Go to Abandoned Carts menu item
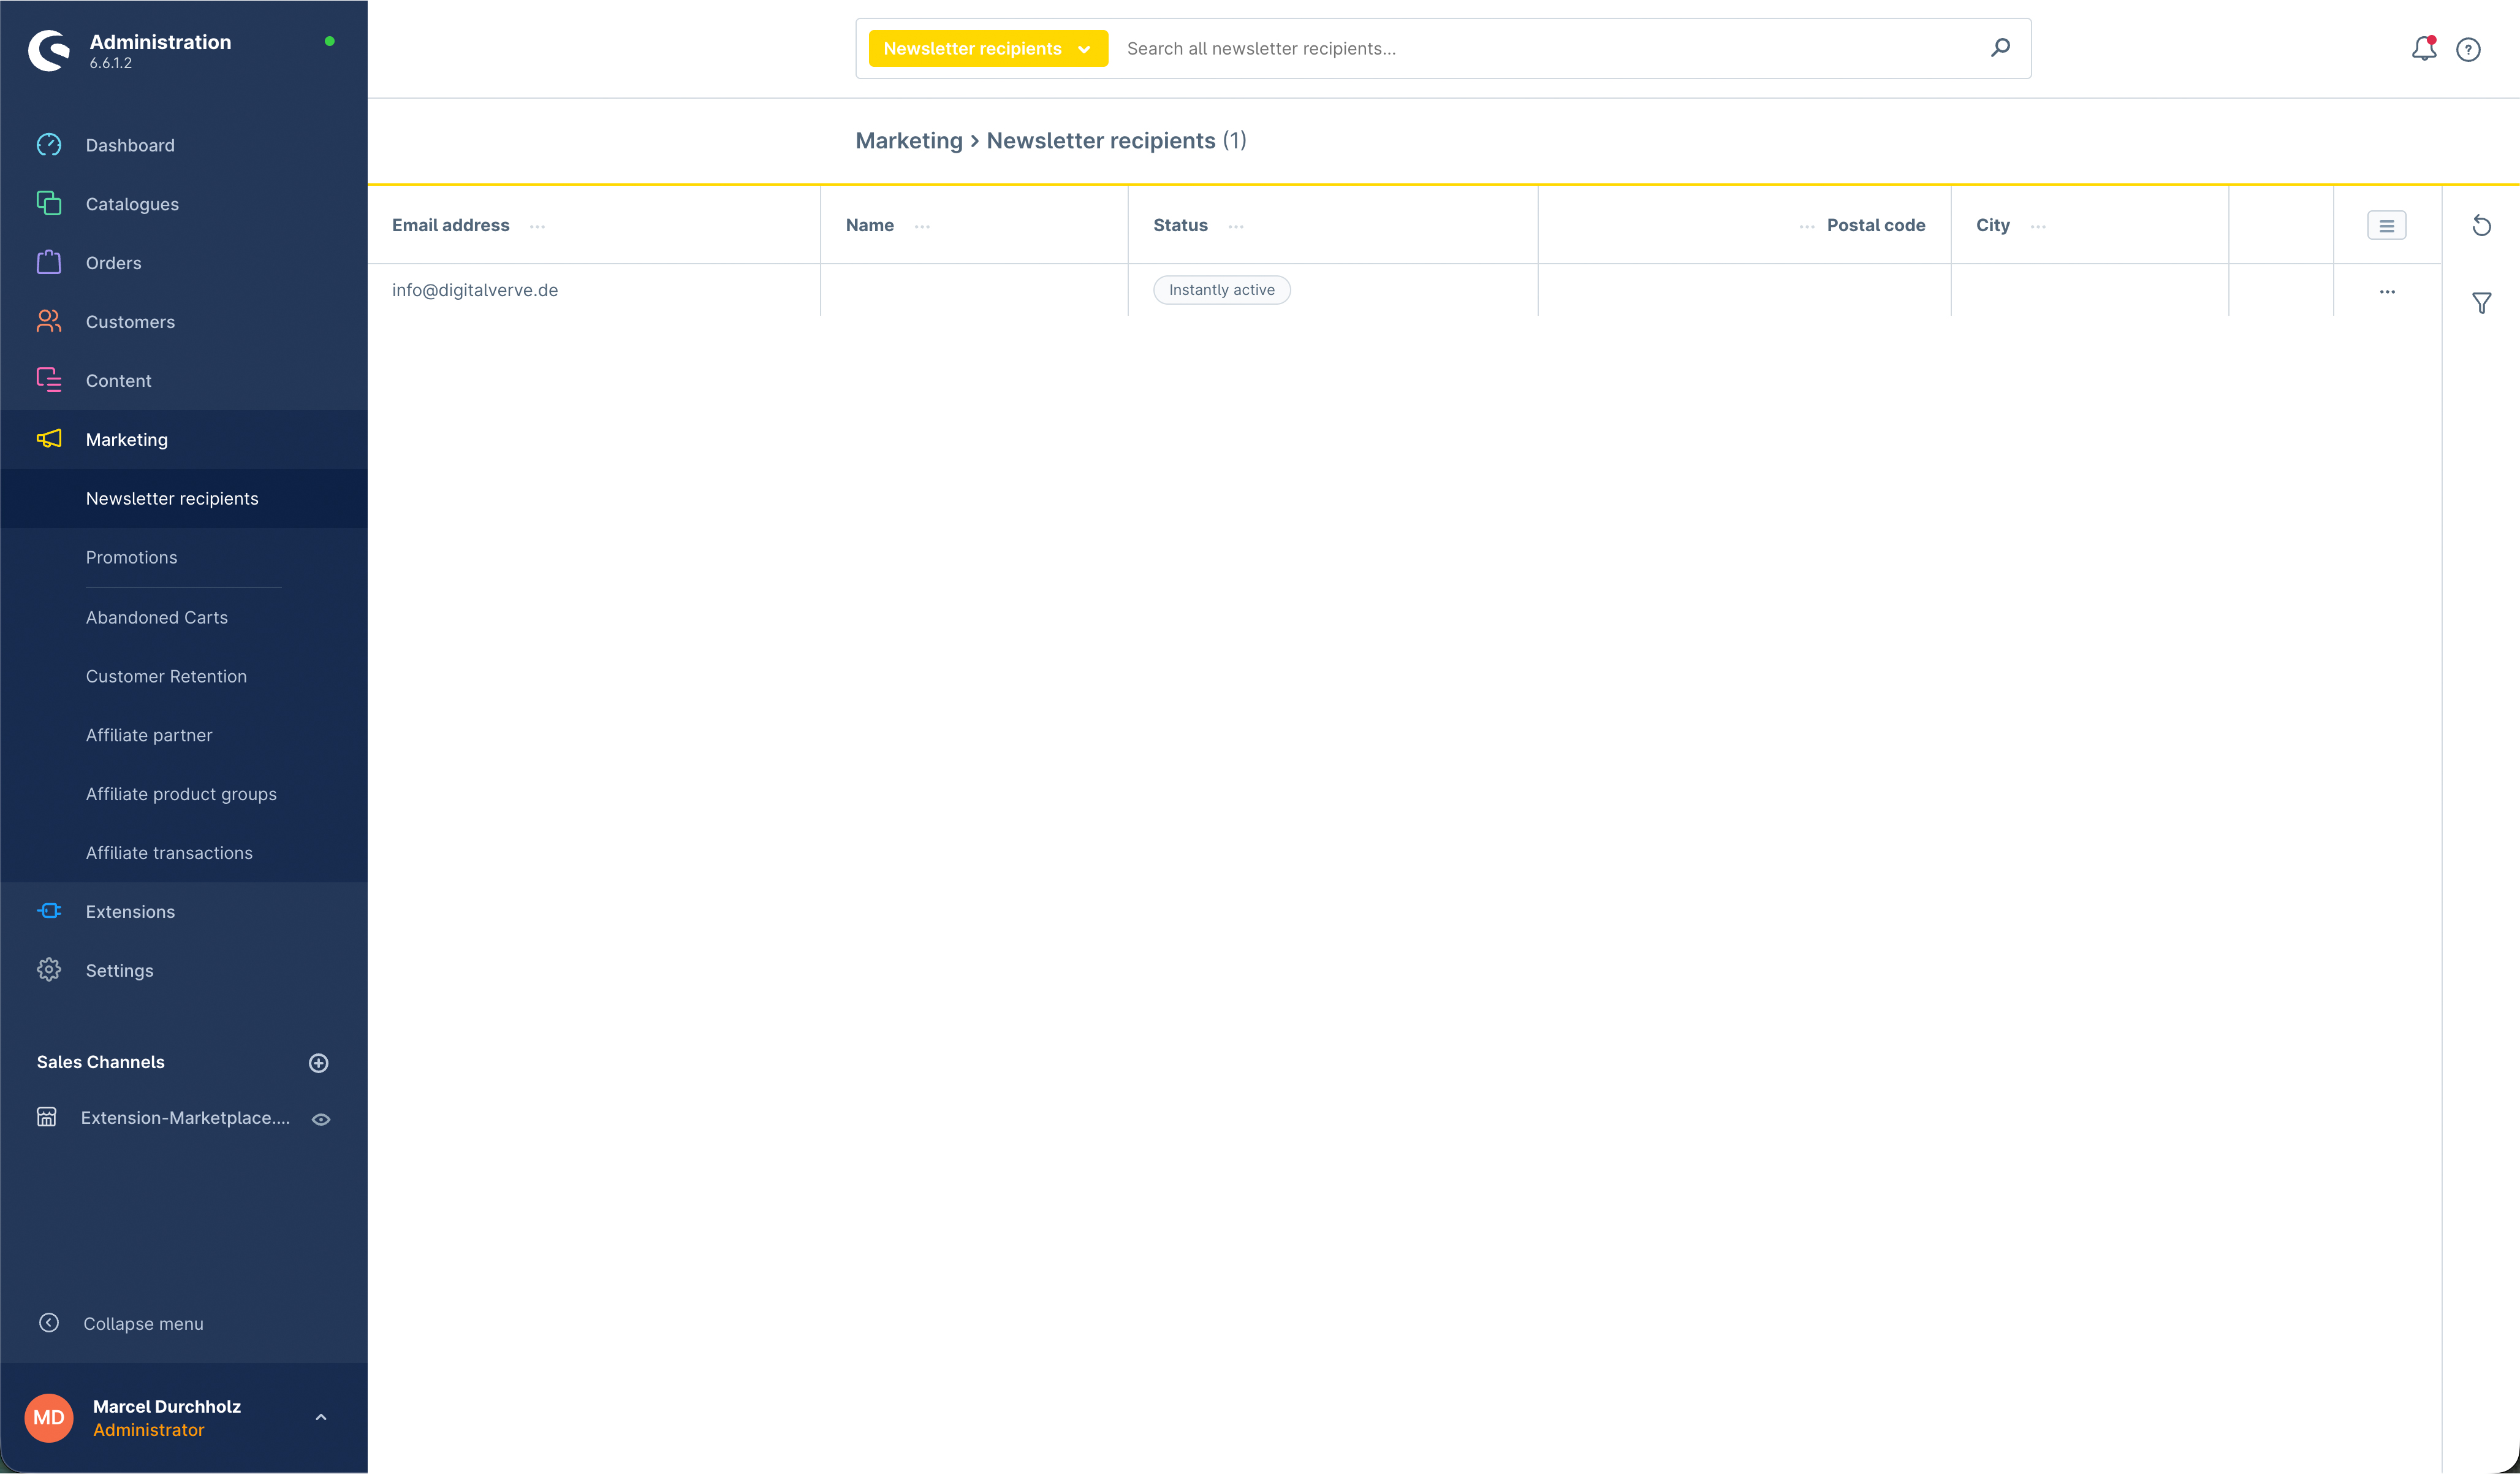Screen dimensions: 2520x1474 (156, 617)
